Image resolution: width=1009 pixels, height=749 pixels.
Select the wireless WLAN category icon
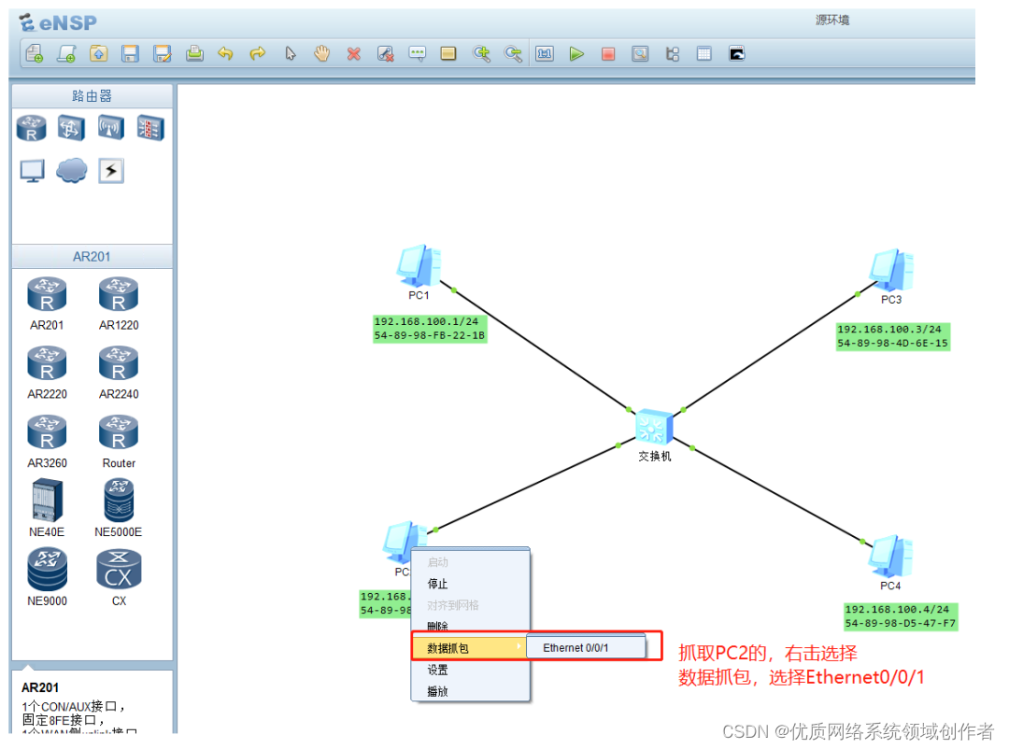point(110,127)
